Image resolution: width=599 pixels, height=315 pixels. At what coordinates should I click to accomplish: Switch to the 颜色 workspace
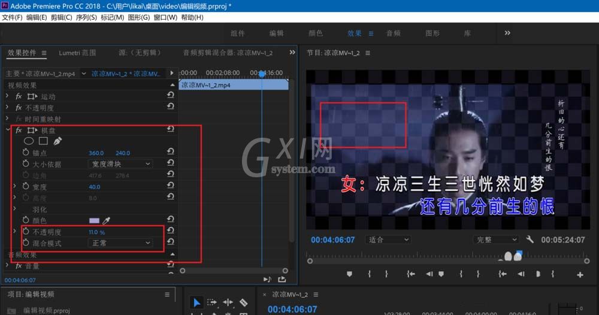(x=316, y=34)
